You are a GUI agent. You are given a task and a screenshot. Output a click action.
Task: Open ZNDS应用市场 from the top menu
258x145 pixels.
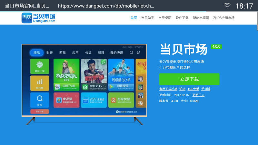pyautogui.click(x=224, y=18)
